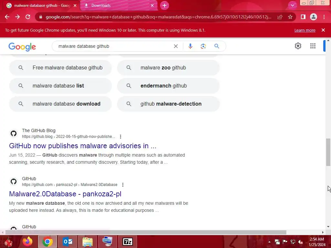The image size is (331, 248).
Task: Search Free malware database github suggestion
Action: [x=60, y=68]
